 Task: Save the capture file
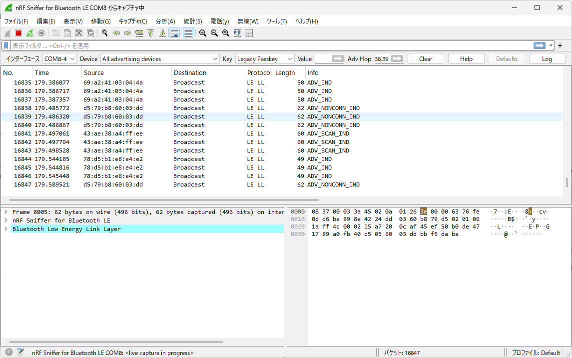[67, 33]
